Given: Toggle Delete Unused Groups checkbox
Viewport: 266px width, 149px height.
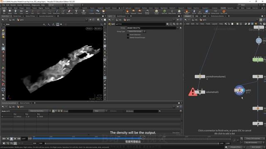Looking at the screenshot, I should click(128, 38).
